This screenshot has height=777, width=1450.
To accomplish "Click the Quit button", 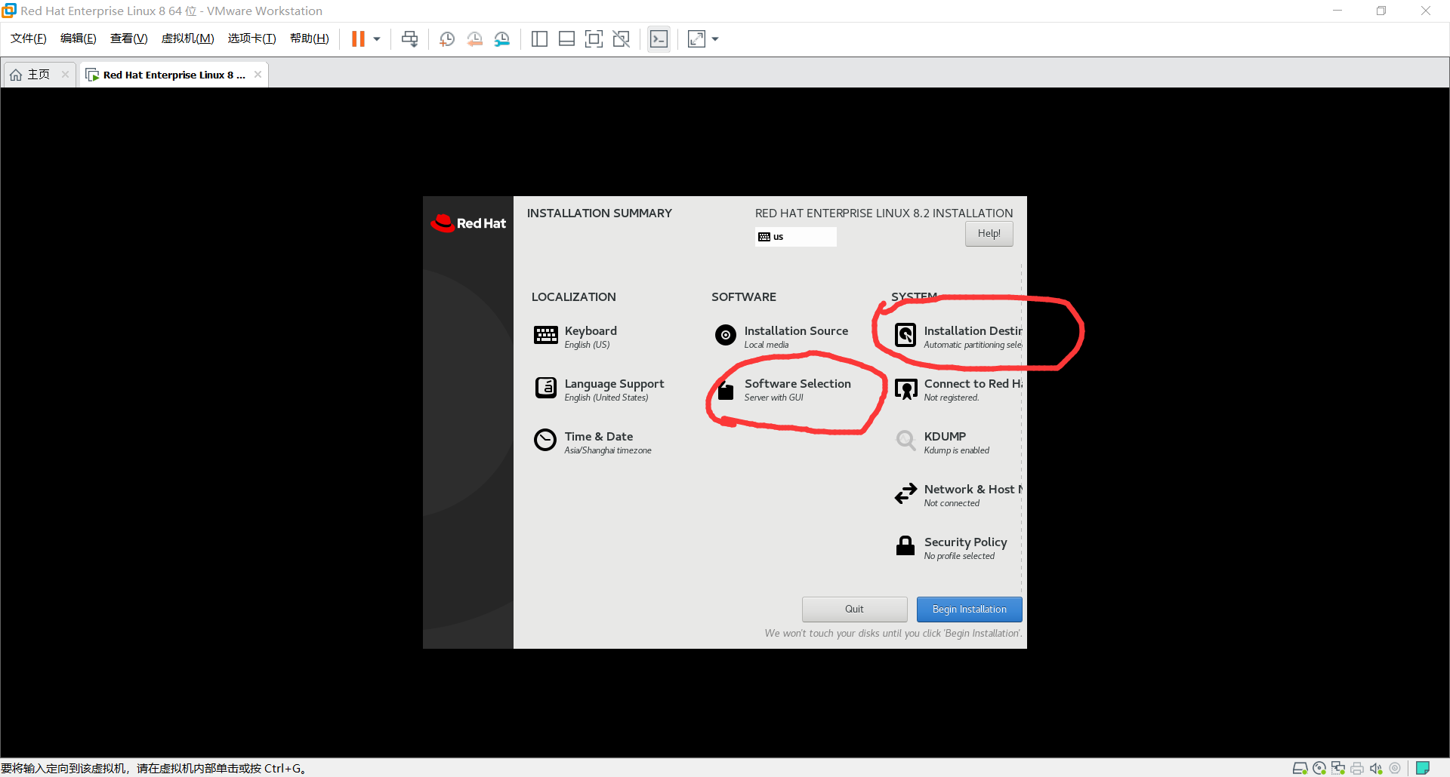I will click(x=855, y=610).
